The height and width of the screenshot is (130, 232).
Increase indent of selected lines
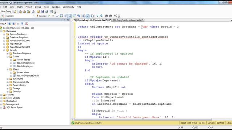111,16
